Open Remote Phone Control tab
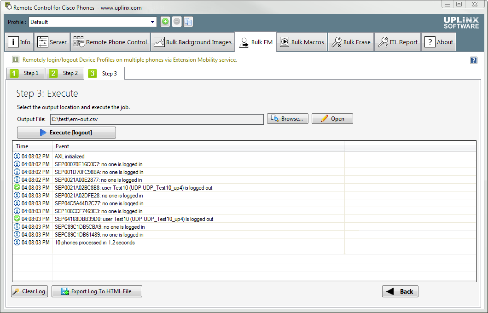Image resolution: width=488 pixels, height=313 pixels. [110, 42]
